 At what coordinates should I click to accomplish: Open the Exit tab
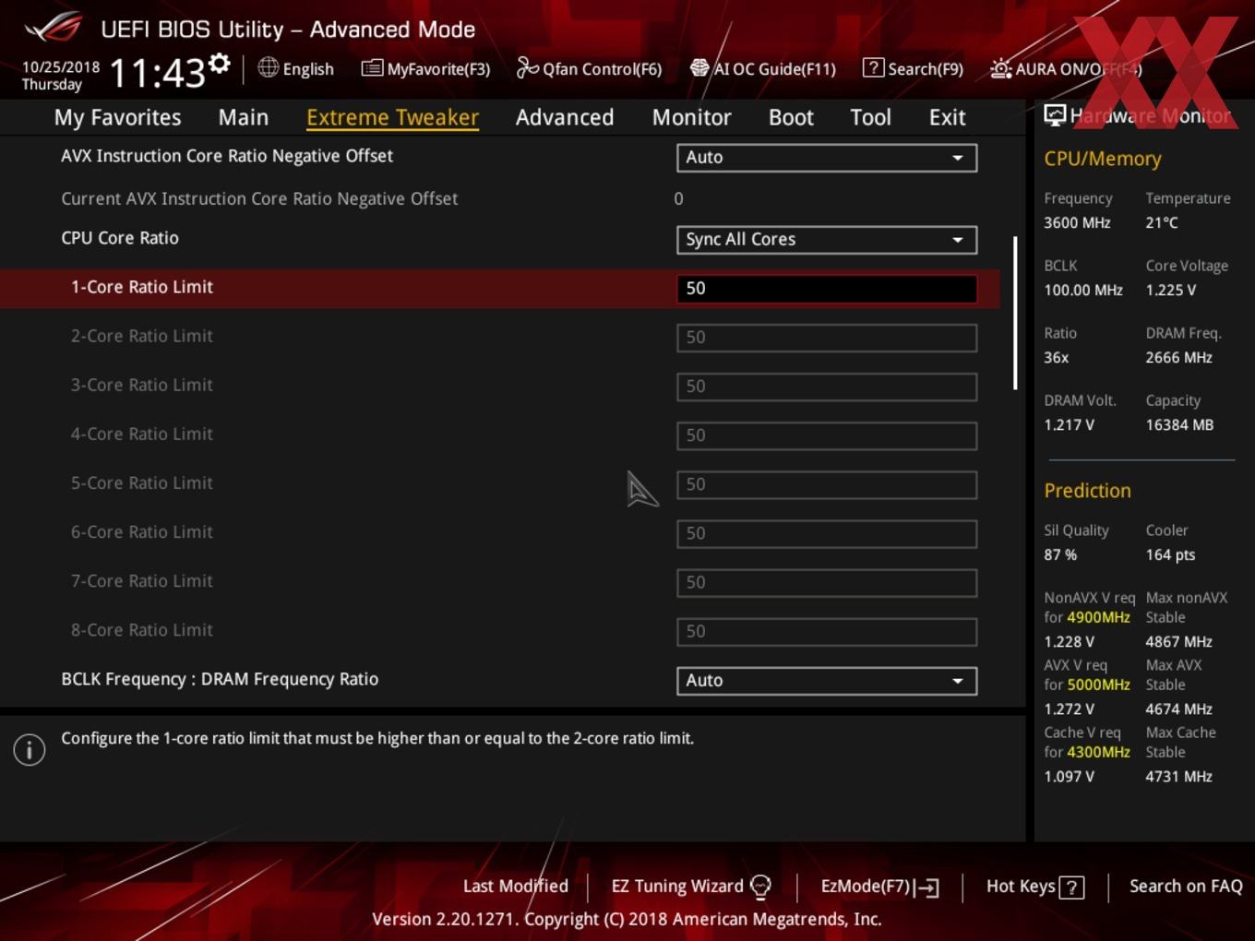pos(947,117)
